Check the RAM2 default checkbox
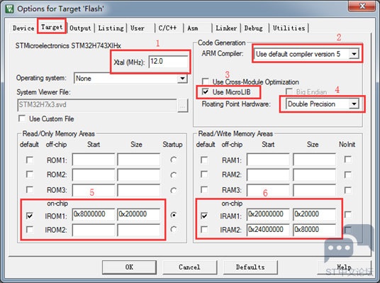Viewport: 380px width, 283px height. 204,174
